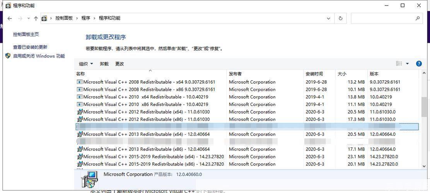The image size is (430, 193).
Task: Open recent locations dropdown arrow
Action: (29, 19)
